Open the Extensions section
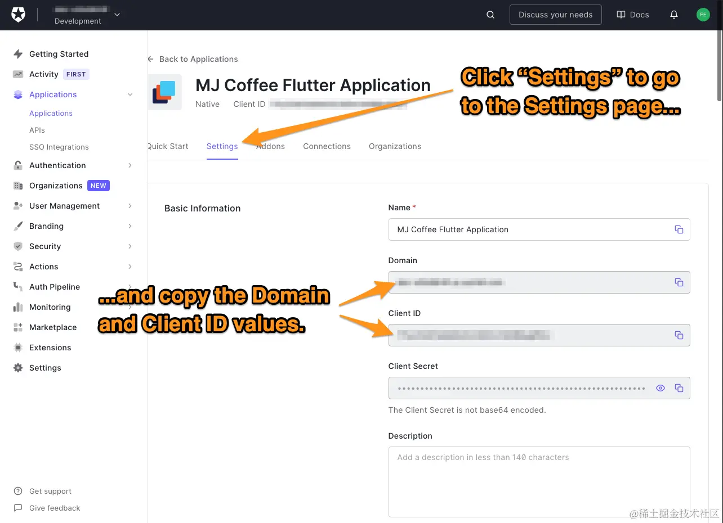 point(50,348)
